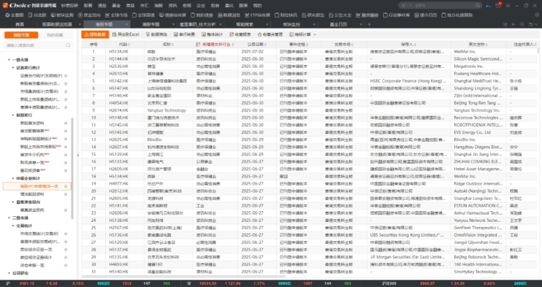Open ETF综合屏 shortcut
The image size is (542, 287).
click(258, 15)
